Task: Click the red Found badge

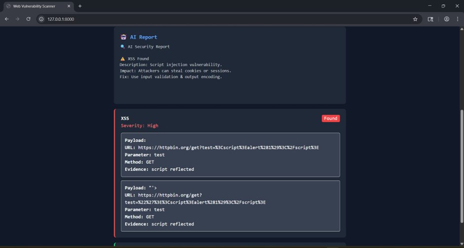Action: [x=331, y=118]
